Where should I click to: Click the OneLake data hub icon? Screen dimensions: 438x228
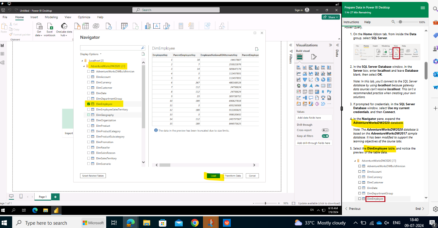[64, 27]
